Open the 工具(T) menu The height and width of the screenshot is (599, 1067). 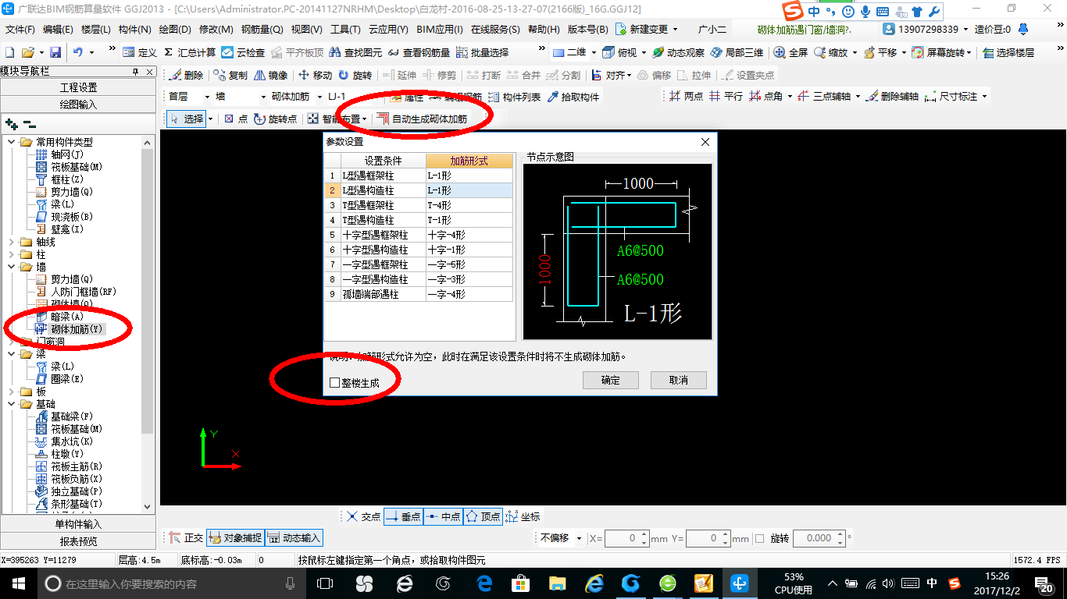click(x=345, y=29)
